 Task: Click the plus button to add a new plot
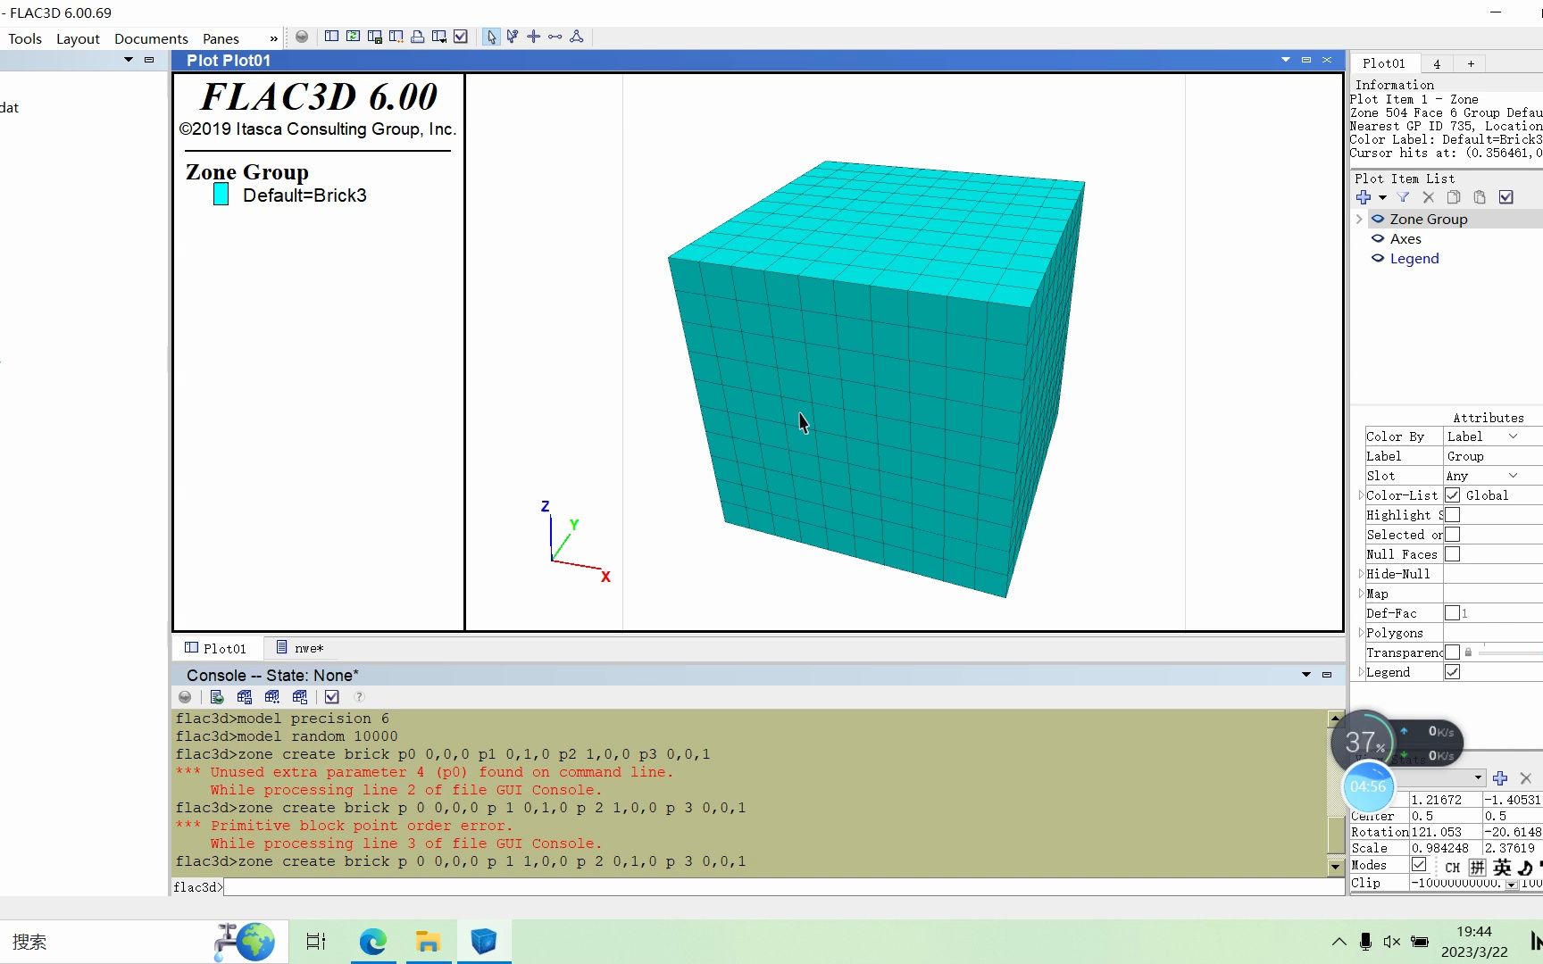1470,63
